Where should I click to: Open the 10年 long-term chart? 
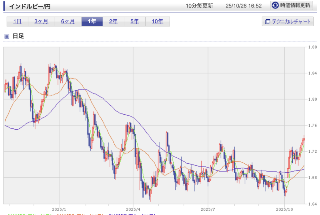click(x=157, y=21)
